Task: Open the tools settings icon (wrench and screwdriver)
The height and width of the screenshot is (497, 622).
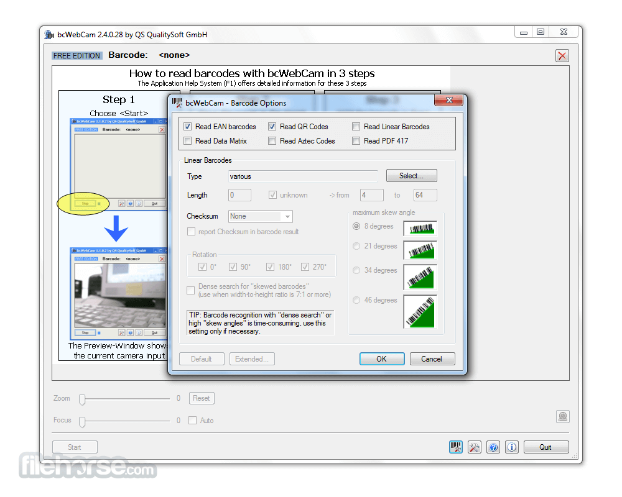Action: (475, 447)
